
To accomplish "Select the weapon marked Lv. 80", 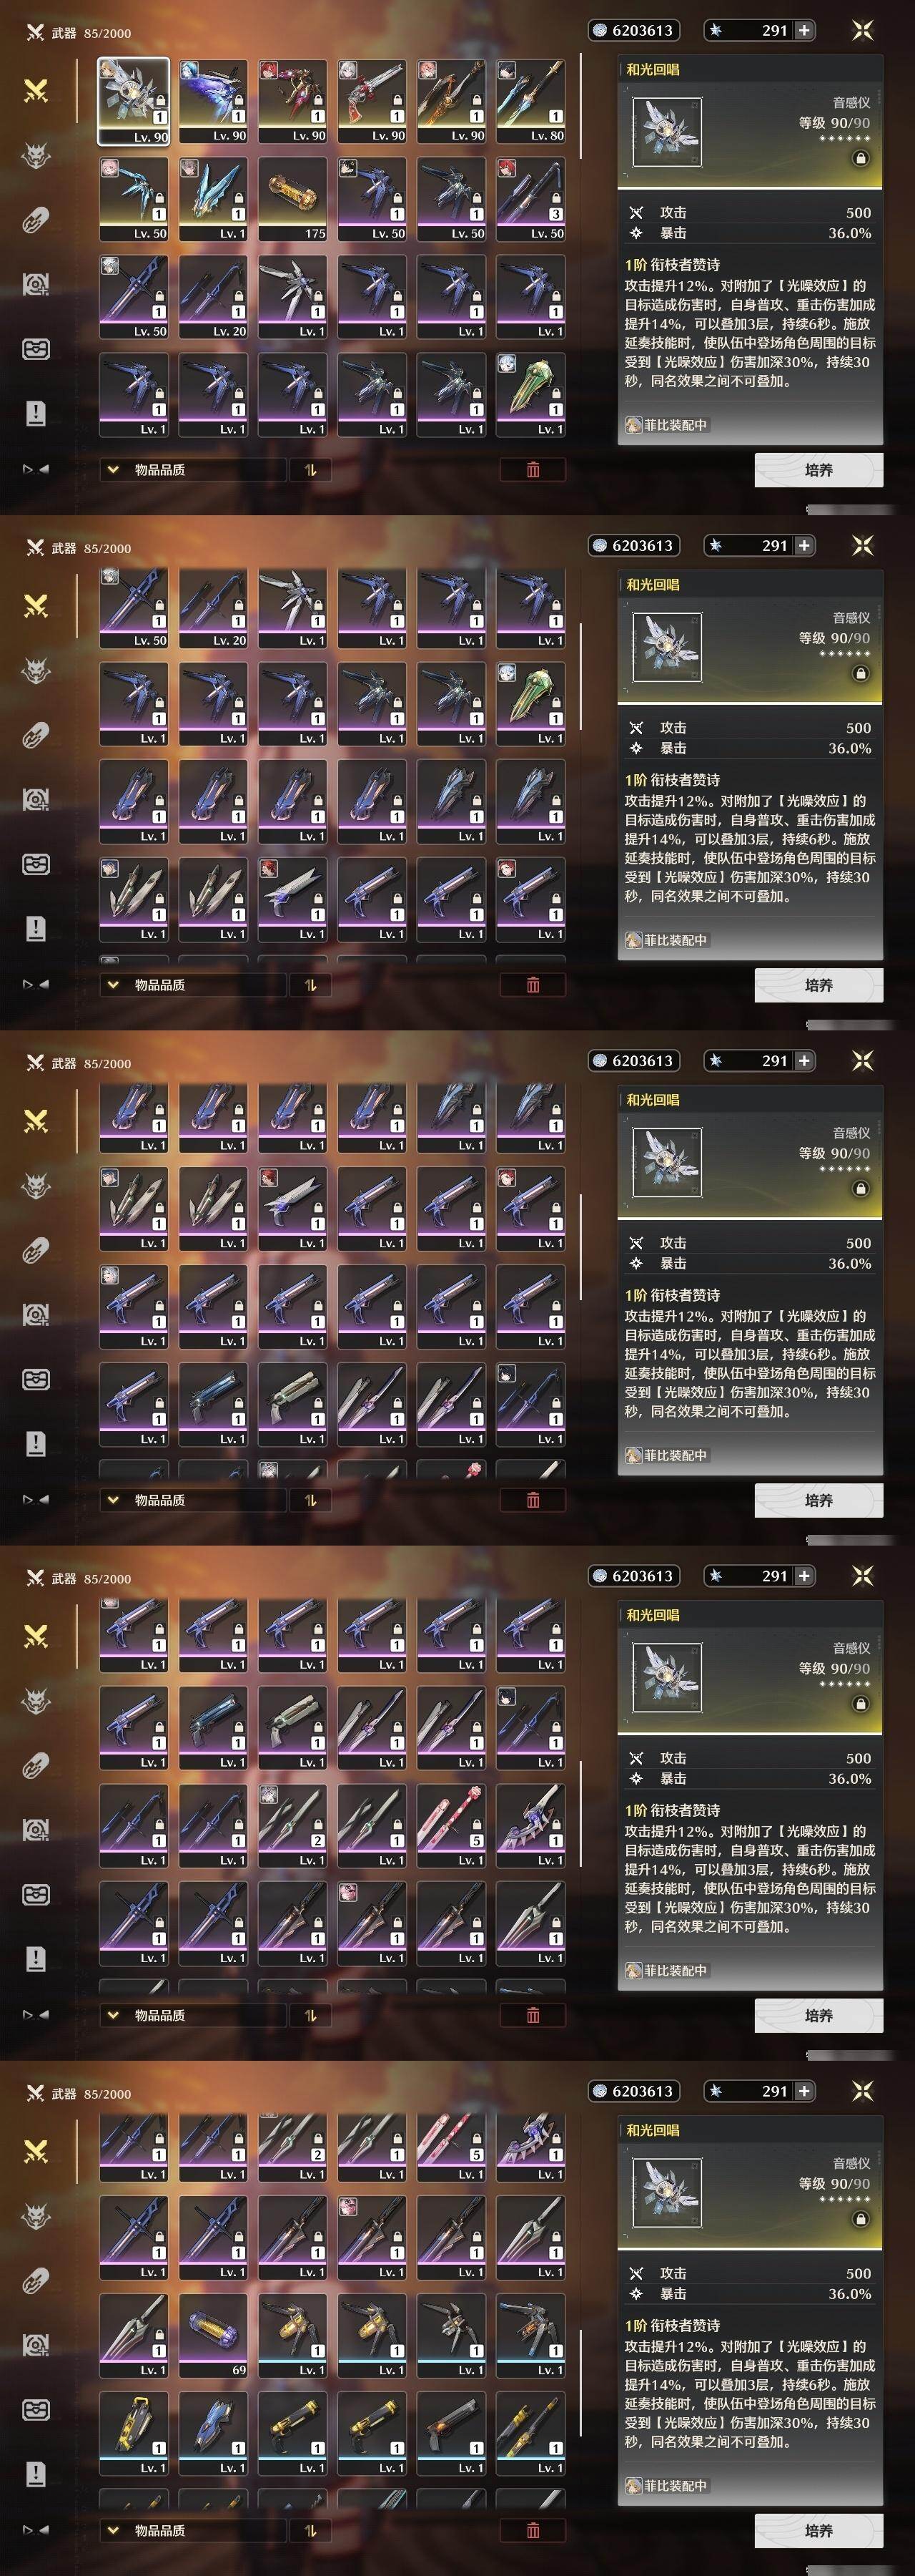I will (530, 101).
